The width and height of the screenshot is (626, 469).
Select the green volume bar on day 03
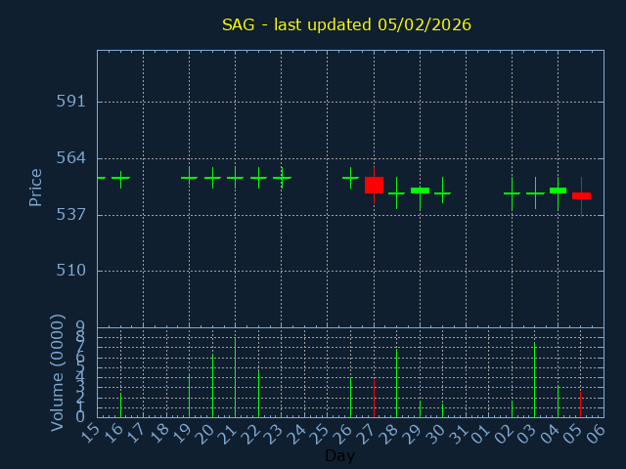(x=534, y=380)
